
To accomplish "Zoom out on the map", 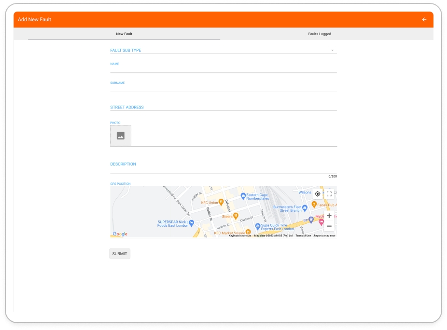I will (x=329, y=226).
